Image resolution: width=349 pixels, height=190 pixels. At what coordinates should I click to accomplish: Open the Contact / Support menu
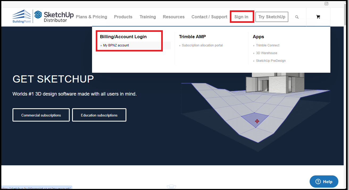coord(209,17)
